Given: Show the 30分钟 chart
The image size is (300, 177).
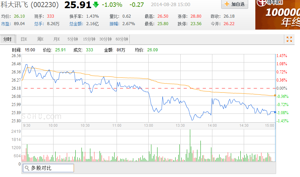Looking at the screenshot, I should 105,39.
